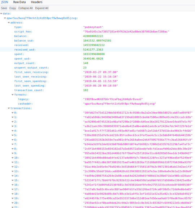This screenshot has width=195, height=208.
Task: Select received value 1453399602222
Action: coord(94,45)
